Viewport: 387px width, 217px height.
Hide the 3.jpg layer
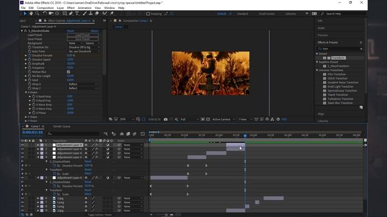click(x=22, y=198)
